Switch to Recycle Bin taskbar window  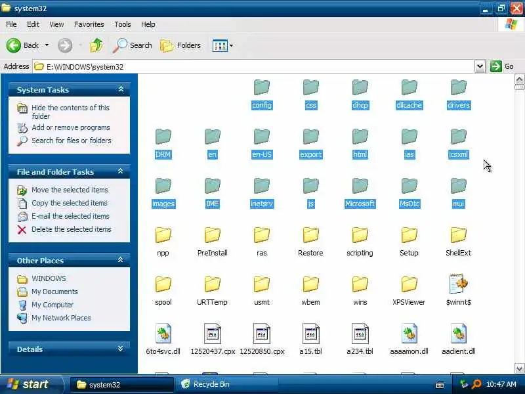click(227, 384)
